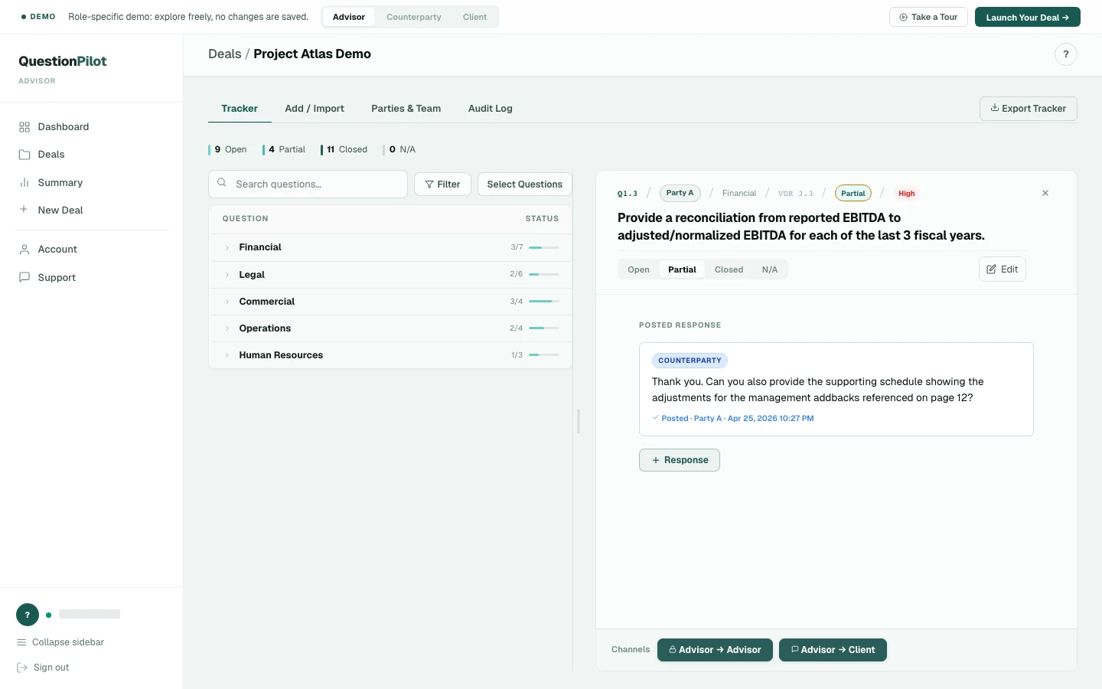Set question status to Partial
The width and height of the screenshot is (1102, 689).
pos(682,269)
